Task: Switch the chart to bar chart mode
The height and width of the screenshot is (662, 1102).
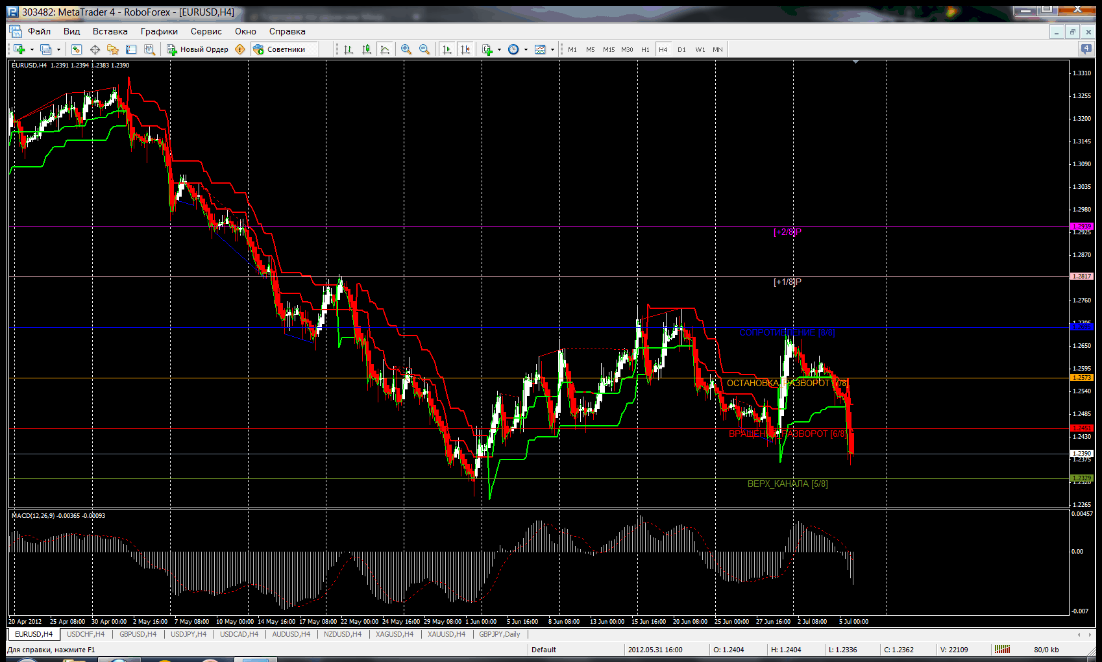Action: point(349,49)
